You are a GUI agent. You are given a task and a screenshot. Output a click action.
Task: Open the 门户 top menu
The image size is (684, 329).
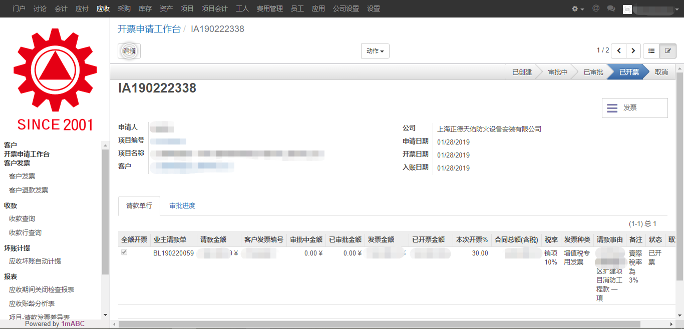[19, 8]
